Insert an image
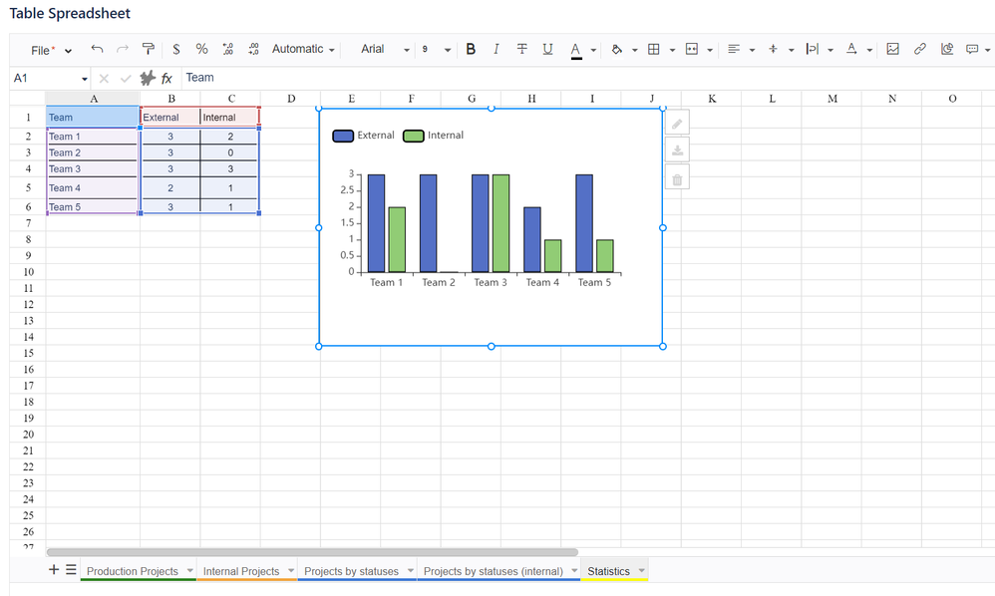The image size is (995, 596). pos(893,49)
